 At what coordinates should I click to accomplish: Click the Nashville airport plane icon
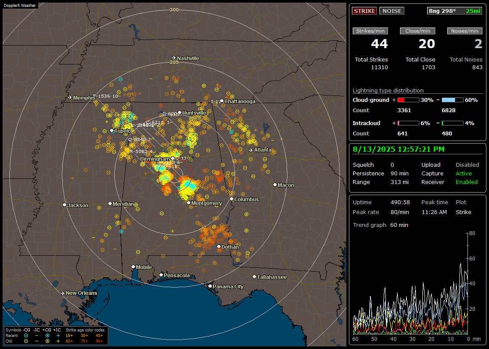click(174, 58)
